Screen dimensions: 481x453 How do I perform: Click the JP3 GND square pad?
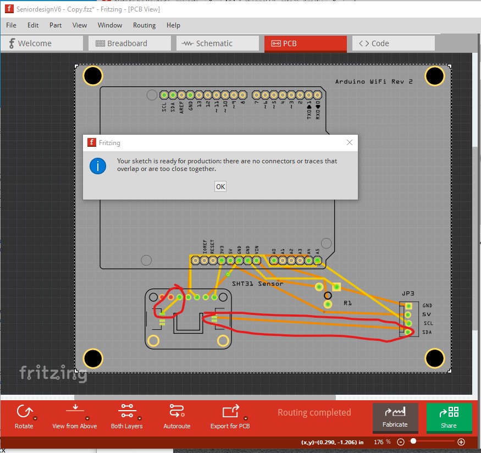[x=408, y=306]
